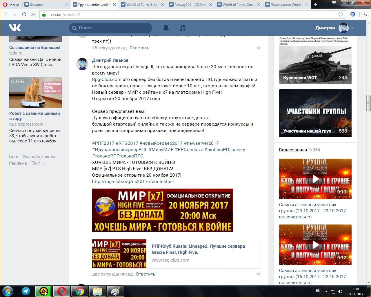Open ILIFE robot cat ad image
The width and height of the screenshot is (371, 297).
(x=35, y=93)
